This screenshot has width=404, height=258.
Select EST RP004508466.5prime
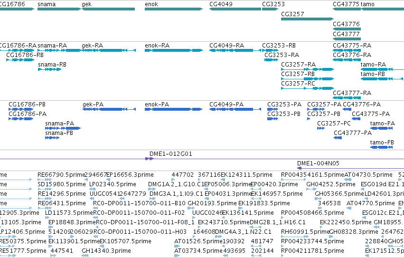point(312,213)
